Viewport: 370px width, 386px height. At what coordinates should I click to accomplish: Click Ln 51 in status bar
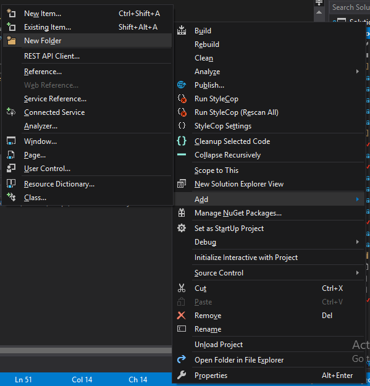(23, 380)
